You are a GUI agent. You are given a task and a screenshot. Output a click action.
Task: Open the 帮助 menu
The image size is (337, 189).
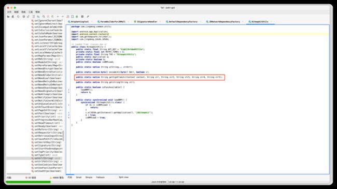coord(38,12)
